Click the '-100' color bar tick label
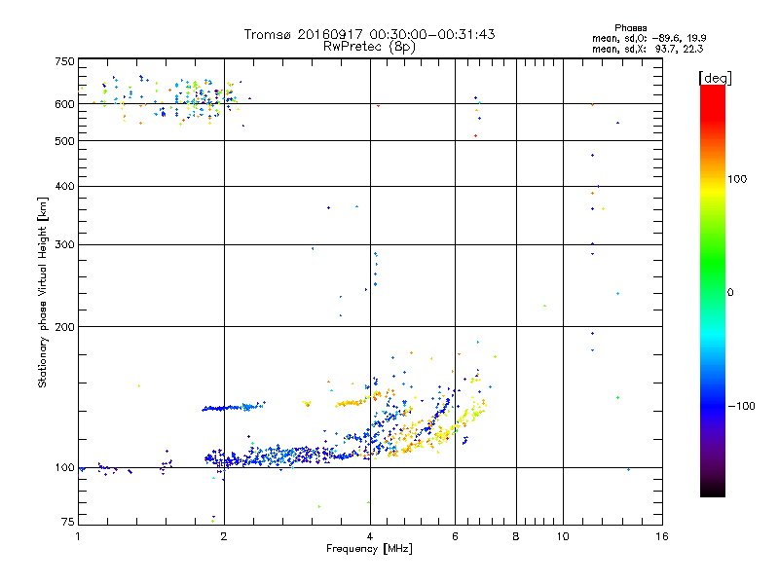 tap(741, 406)
